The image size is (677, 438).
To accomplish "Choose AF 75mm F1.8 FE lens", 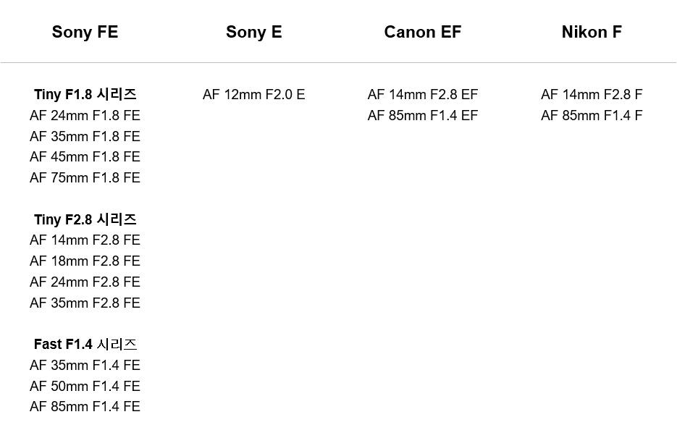I will 85,177.
